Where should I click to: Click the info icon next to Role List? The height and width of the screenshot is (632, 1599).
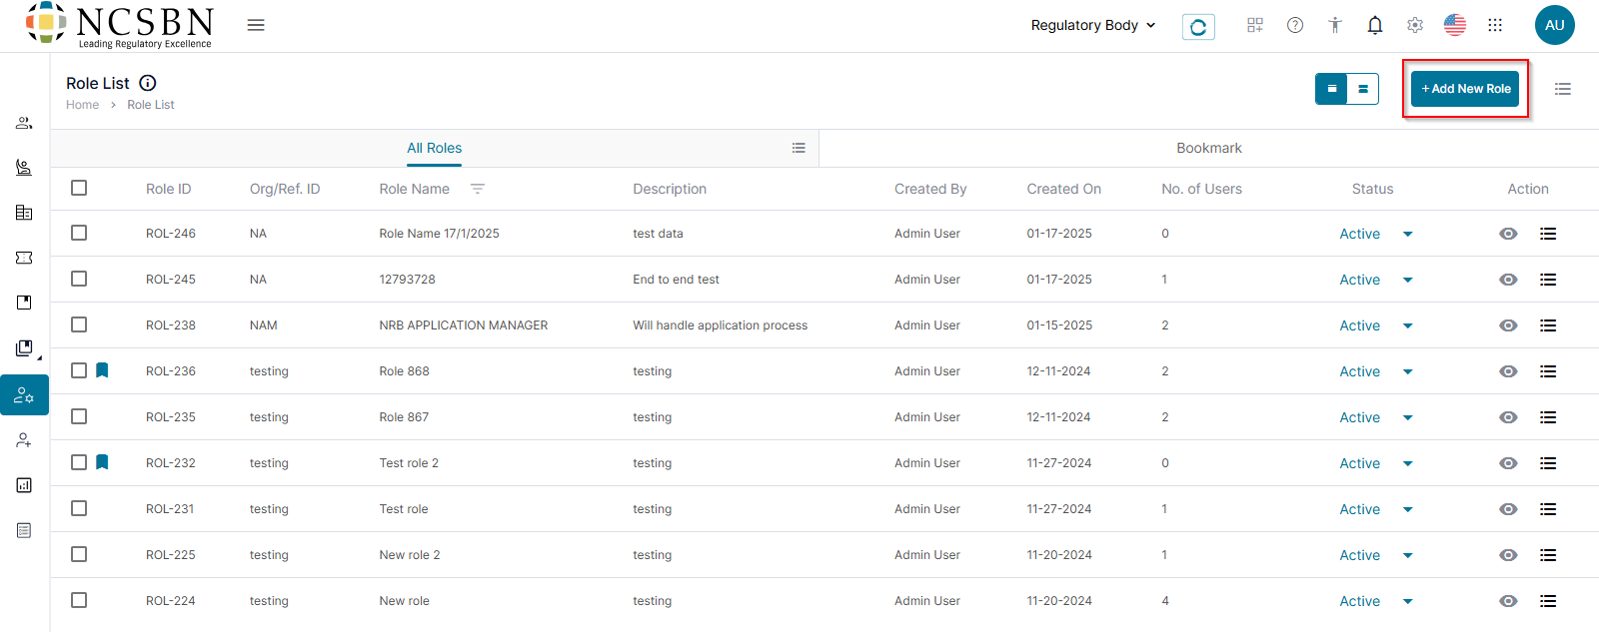[148, 83]
